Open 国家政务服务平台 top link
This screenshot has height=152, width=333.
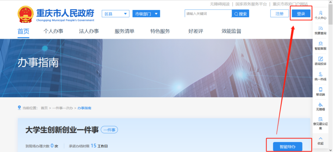[251, 4]
